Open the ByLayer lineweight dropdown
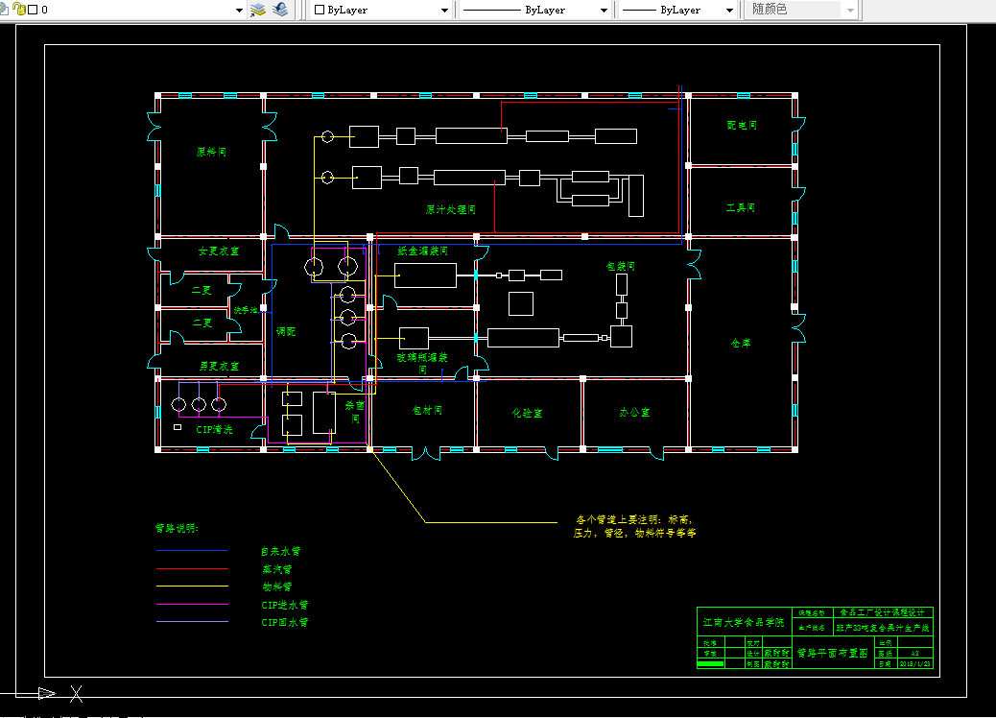This screenshot has width=996, height=718. [x=729, y=11]
